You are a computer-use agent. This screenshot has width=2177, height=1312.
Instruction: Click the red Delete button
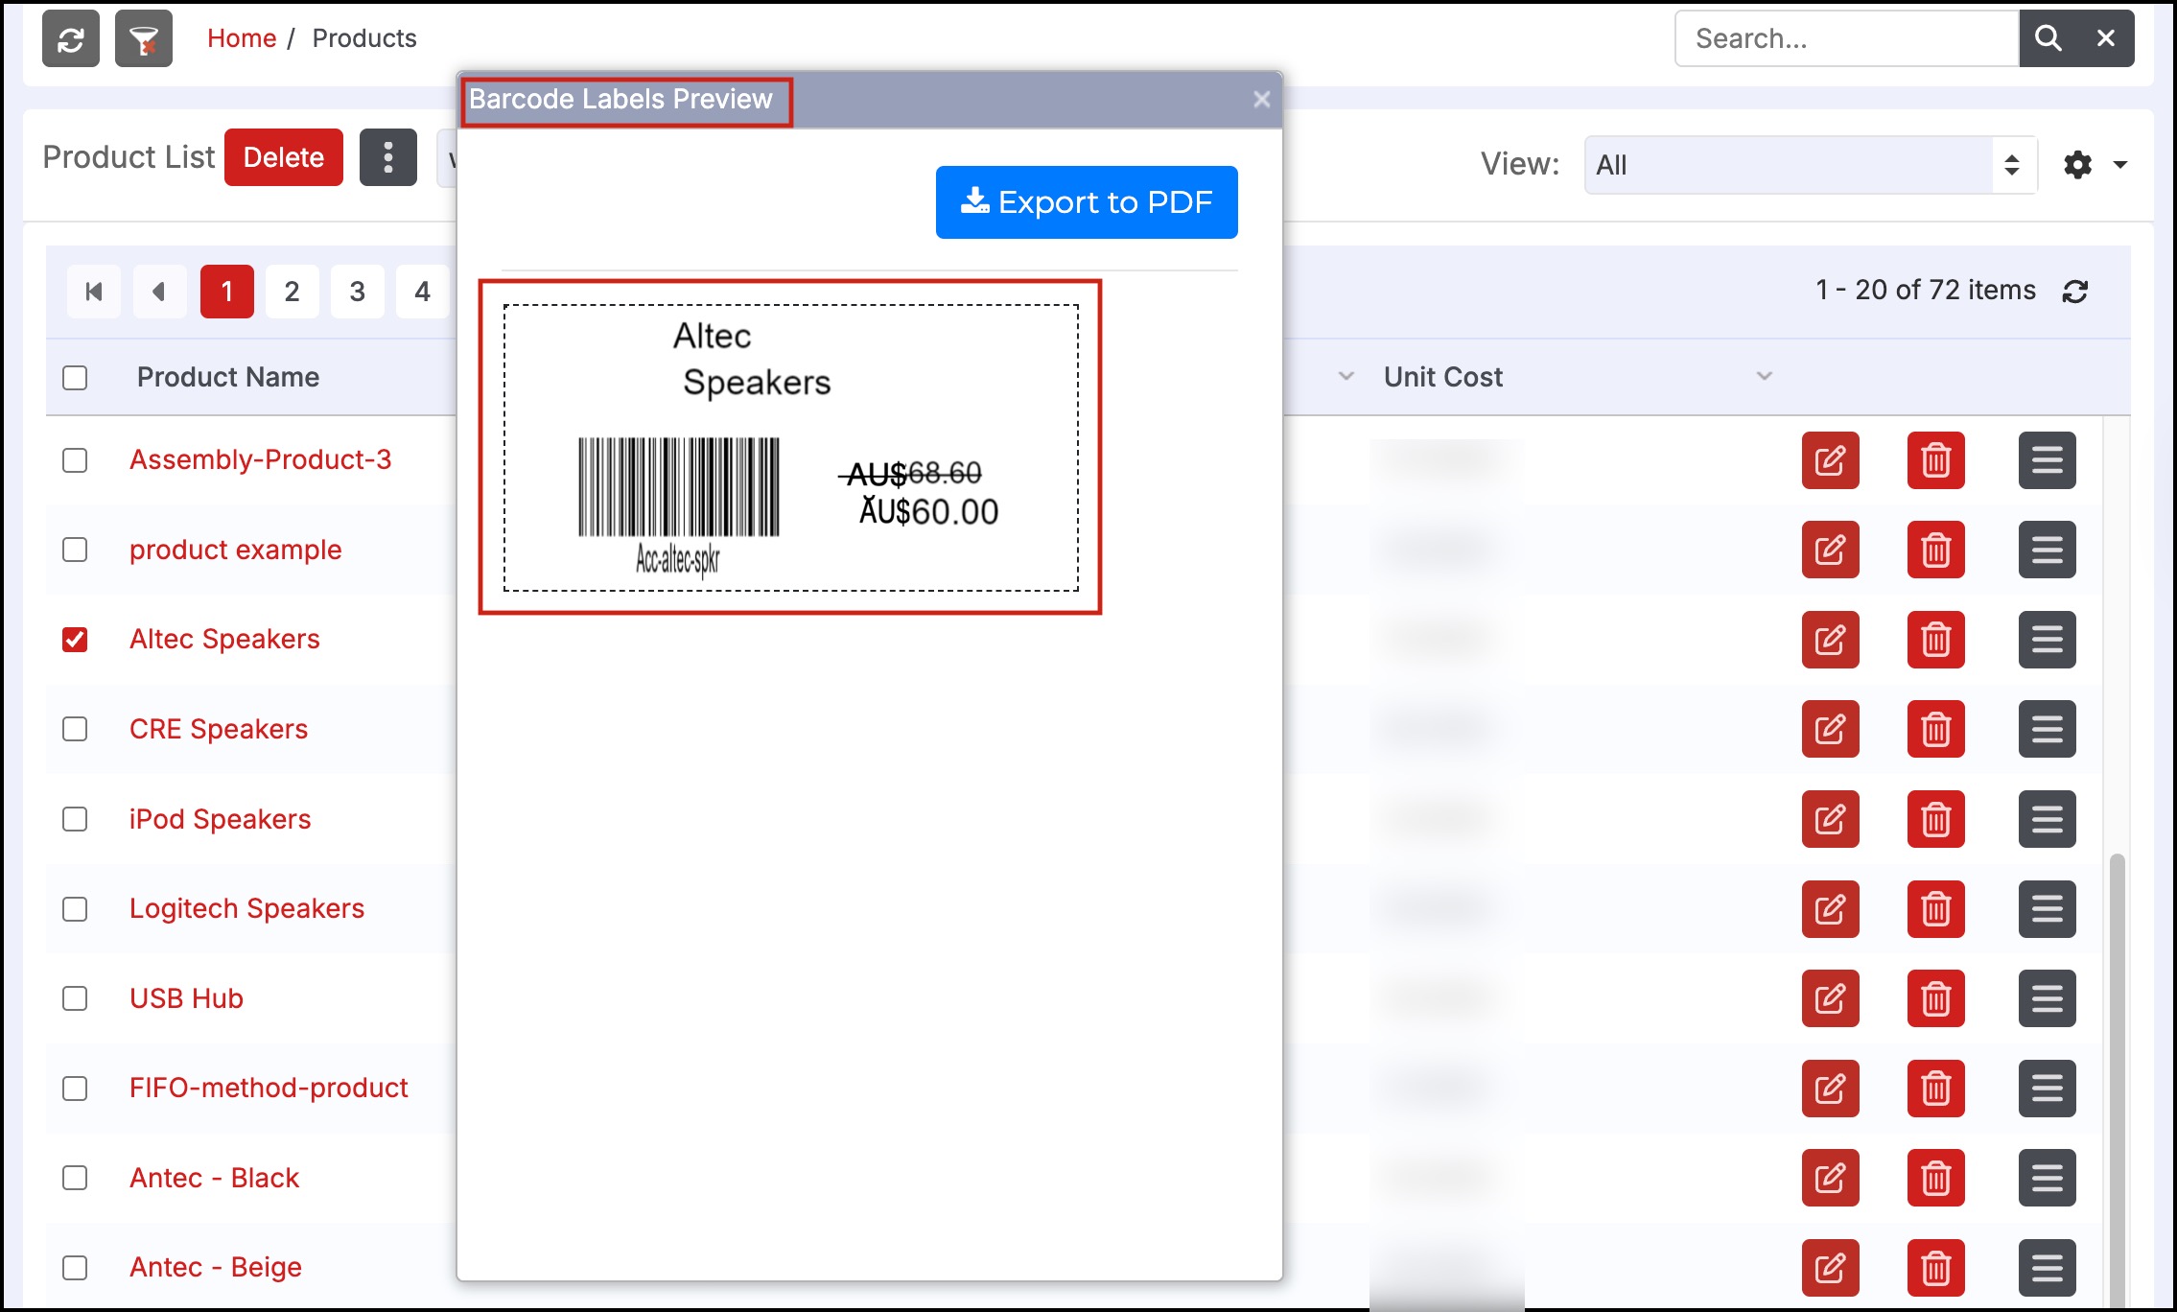284,157
